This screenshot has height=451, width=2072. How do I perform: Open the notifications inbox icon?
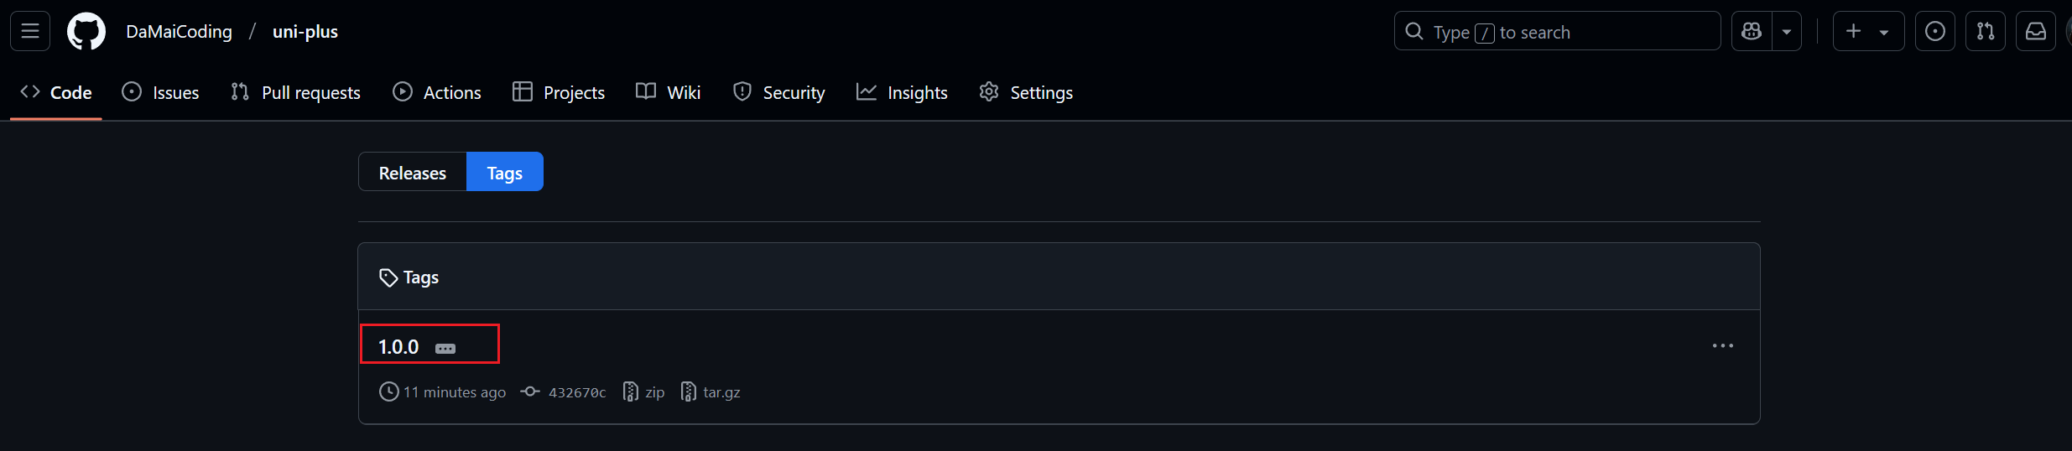click(x=2035, y=32)
